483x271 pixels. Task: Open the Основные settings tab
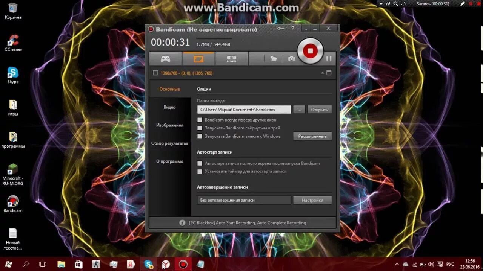[x=170, y=89]
